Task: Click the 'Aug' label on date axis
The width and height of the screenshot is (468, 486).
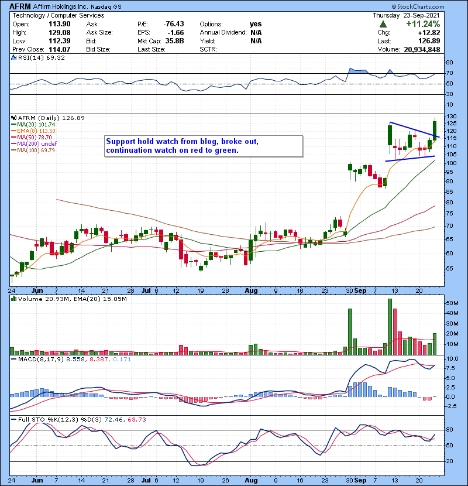Action: (x=251, y=289)
